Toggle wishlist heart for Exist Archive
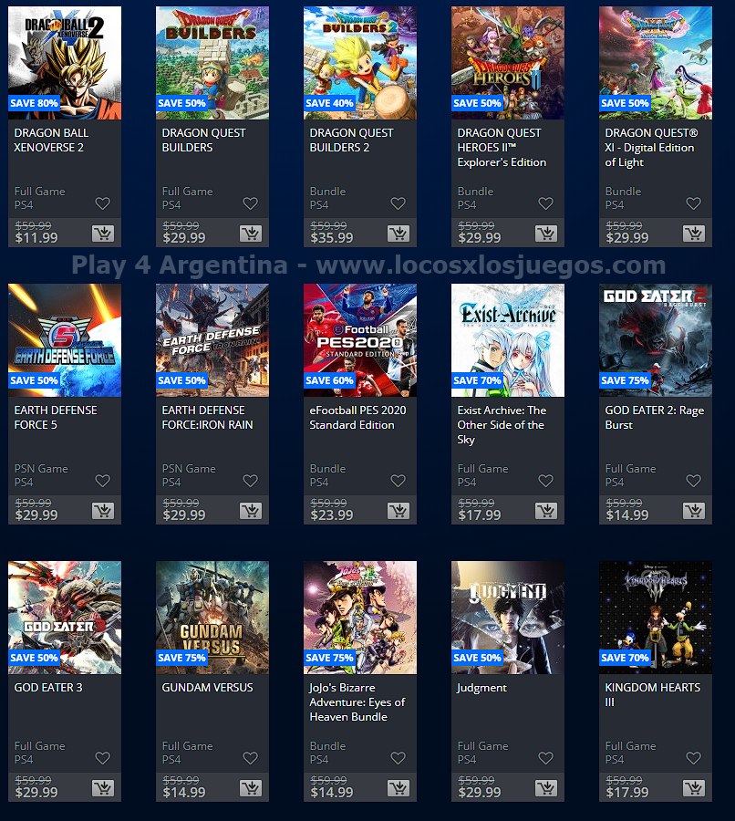This screenshot has height=821, width=735. pyautogui.click(x=546, y=481)
